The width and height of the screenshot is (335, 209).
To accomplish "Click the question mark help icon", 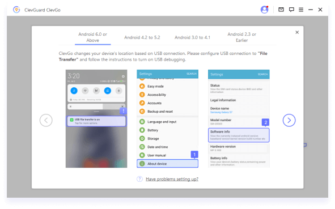I will (x=139, y=179).
